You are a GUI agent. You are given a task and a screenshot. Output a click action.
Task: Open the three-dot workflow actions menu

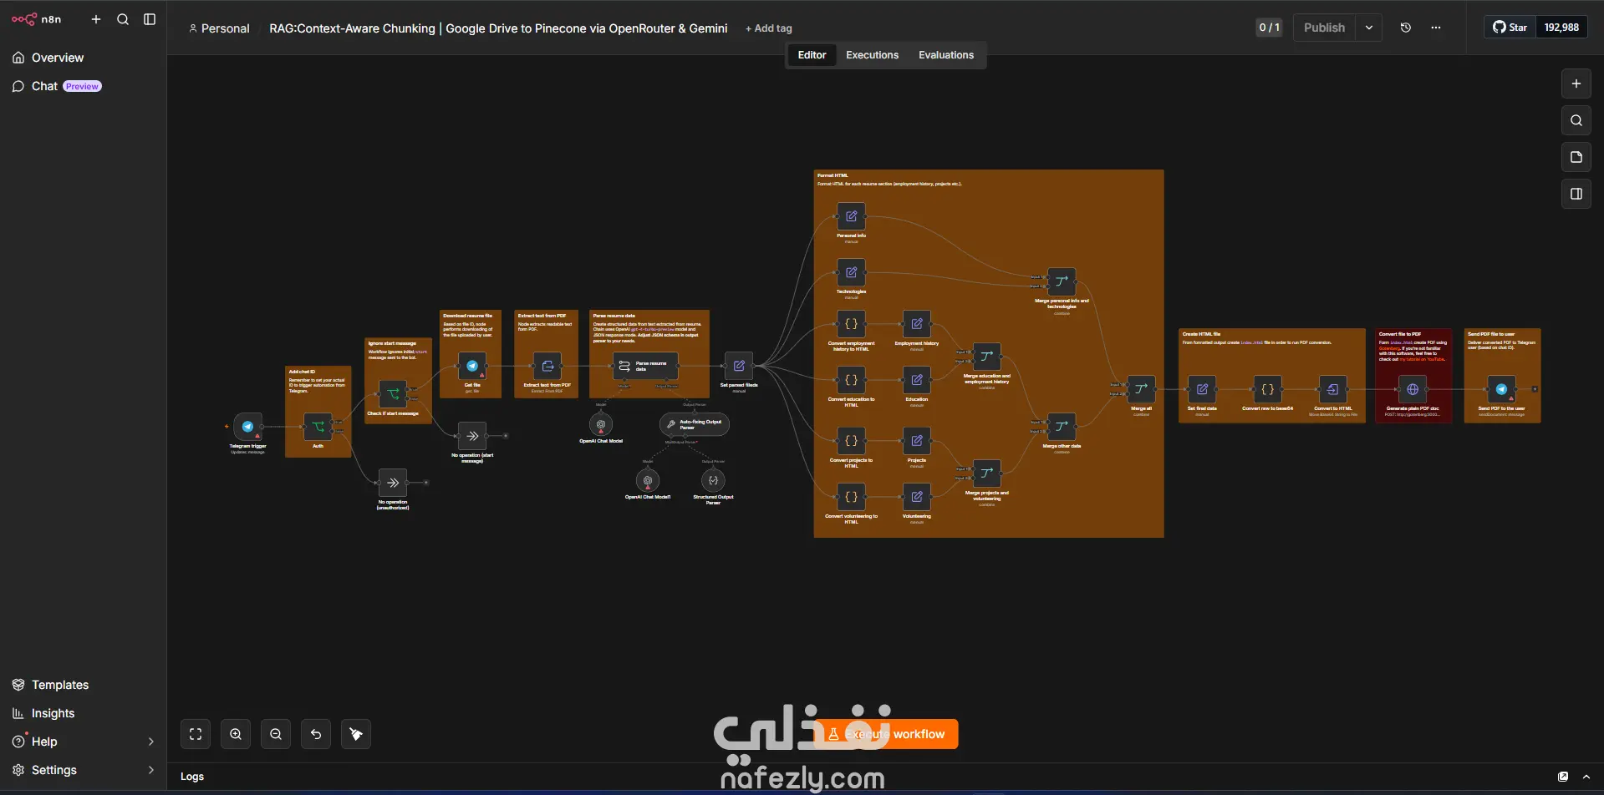(1436, 28)
